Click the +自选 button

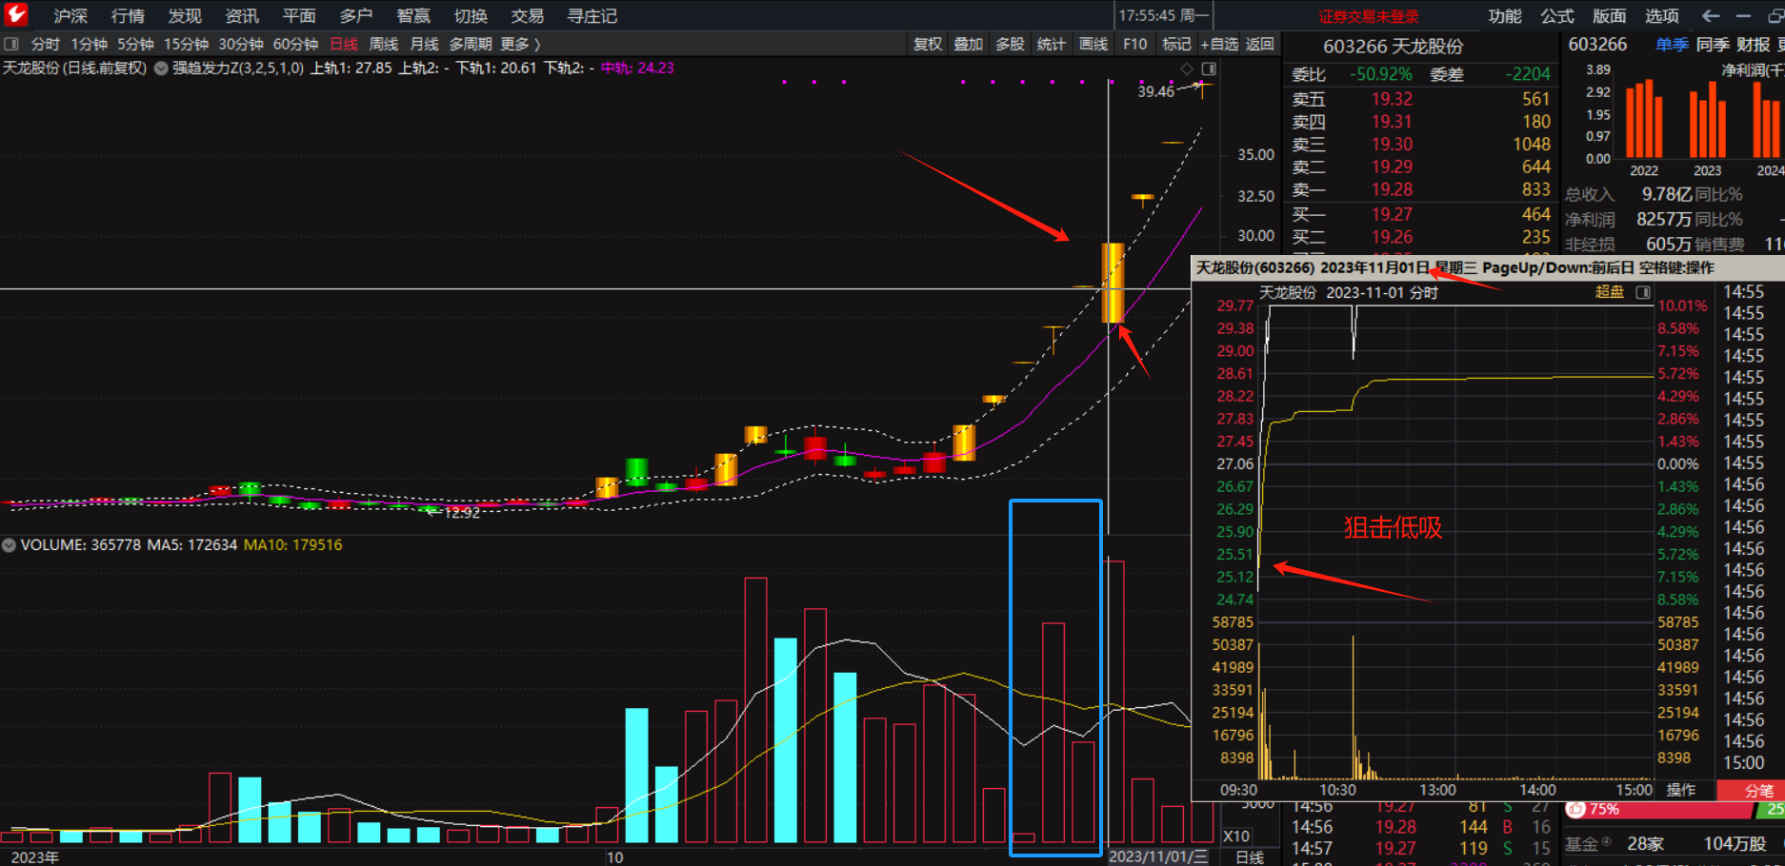click(1219, 44)
